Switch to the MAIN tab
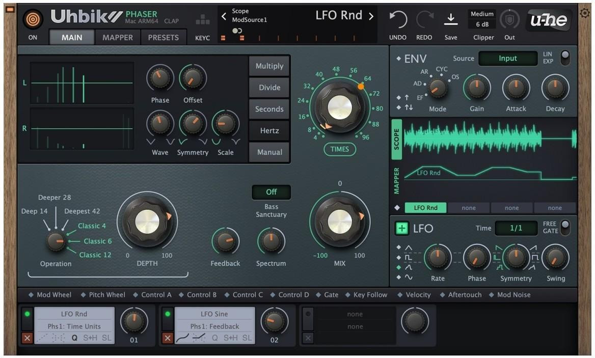 pos(72,38)
